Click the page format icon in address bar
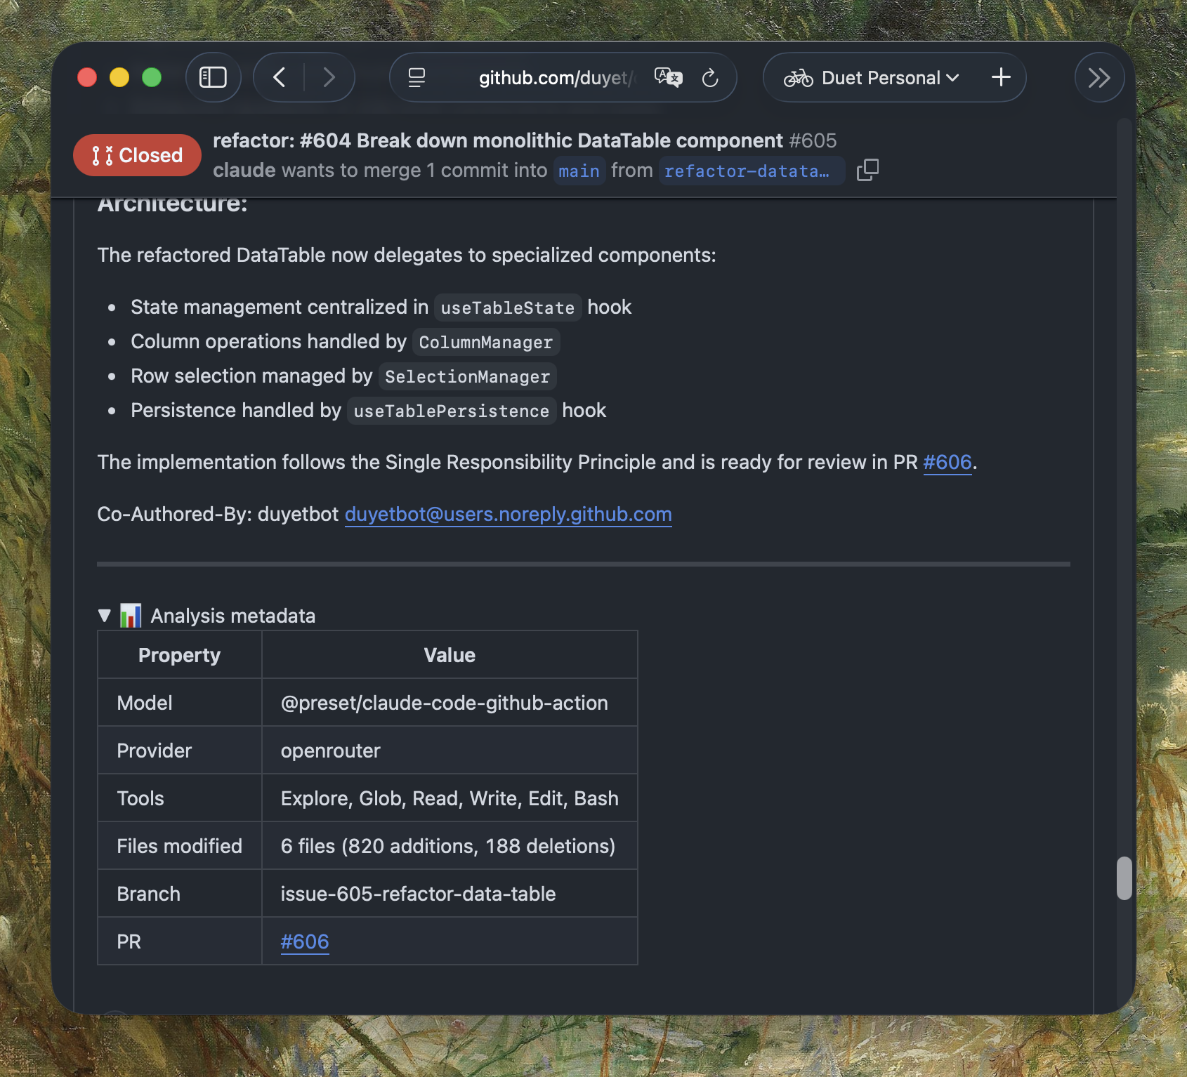The width and height of the screenshot is (1187, 1077). [x=417, y=78]
